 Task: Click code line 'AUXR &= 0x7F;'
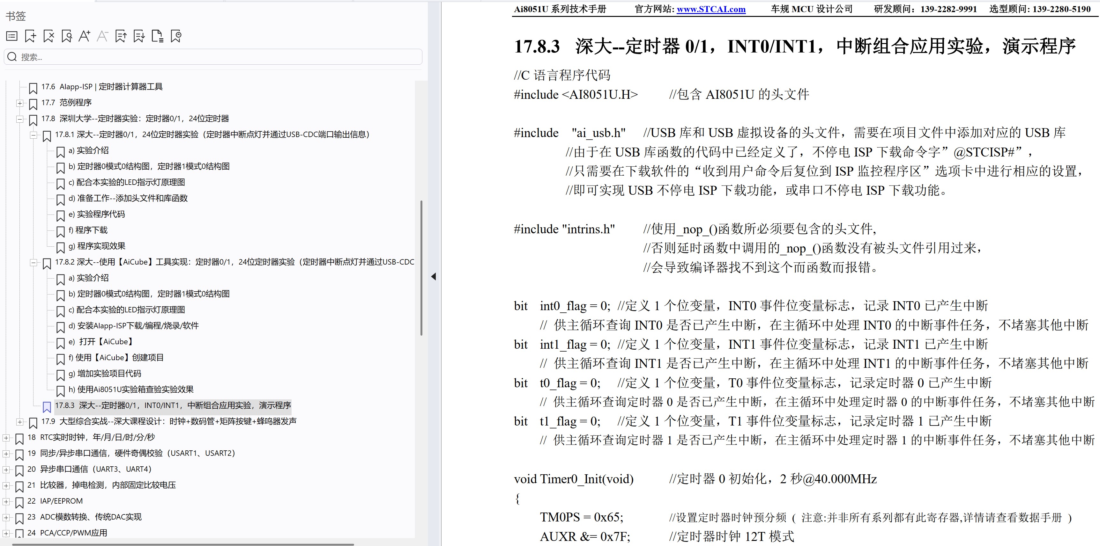pos(585,537)
